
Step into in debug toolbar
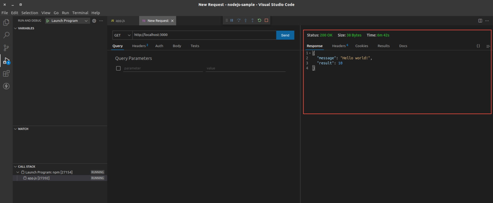click(246, 20)
